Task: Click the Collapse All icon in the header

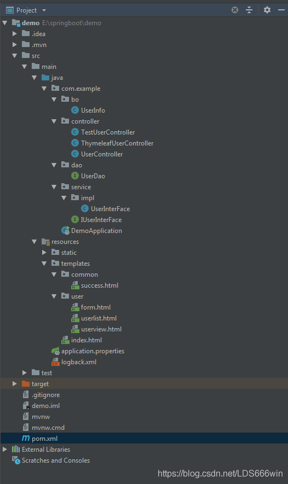Action: (x=249, y=10)
